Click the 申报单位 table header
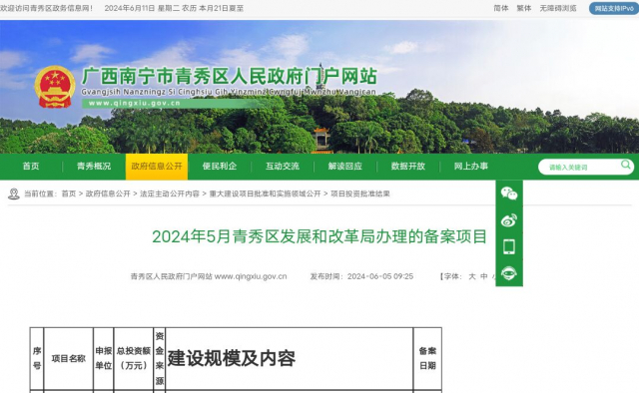 pos(104,358)
